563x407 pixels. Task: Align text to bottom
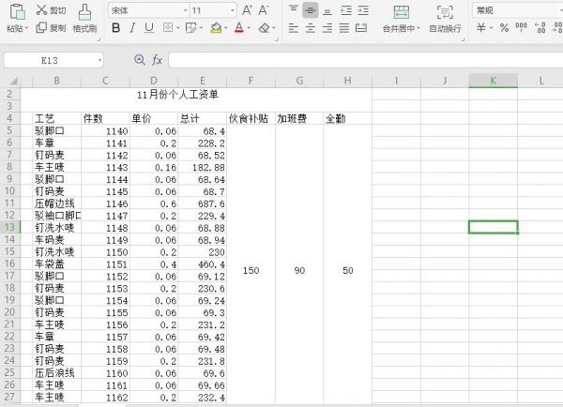327,10
